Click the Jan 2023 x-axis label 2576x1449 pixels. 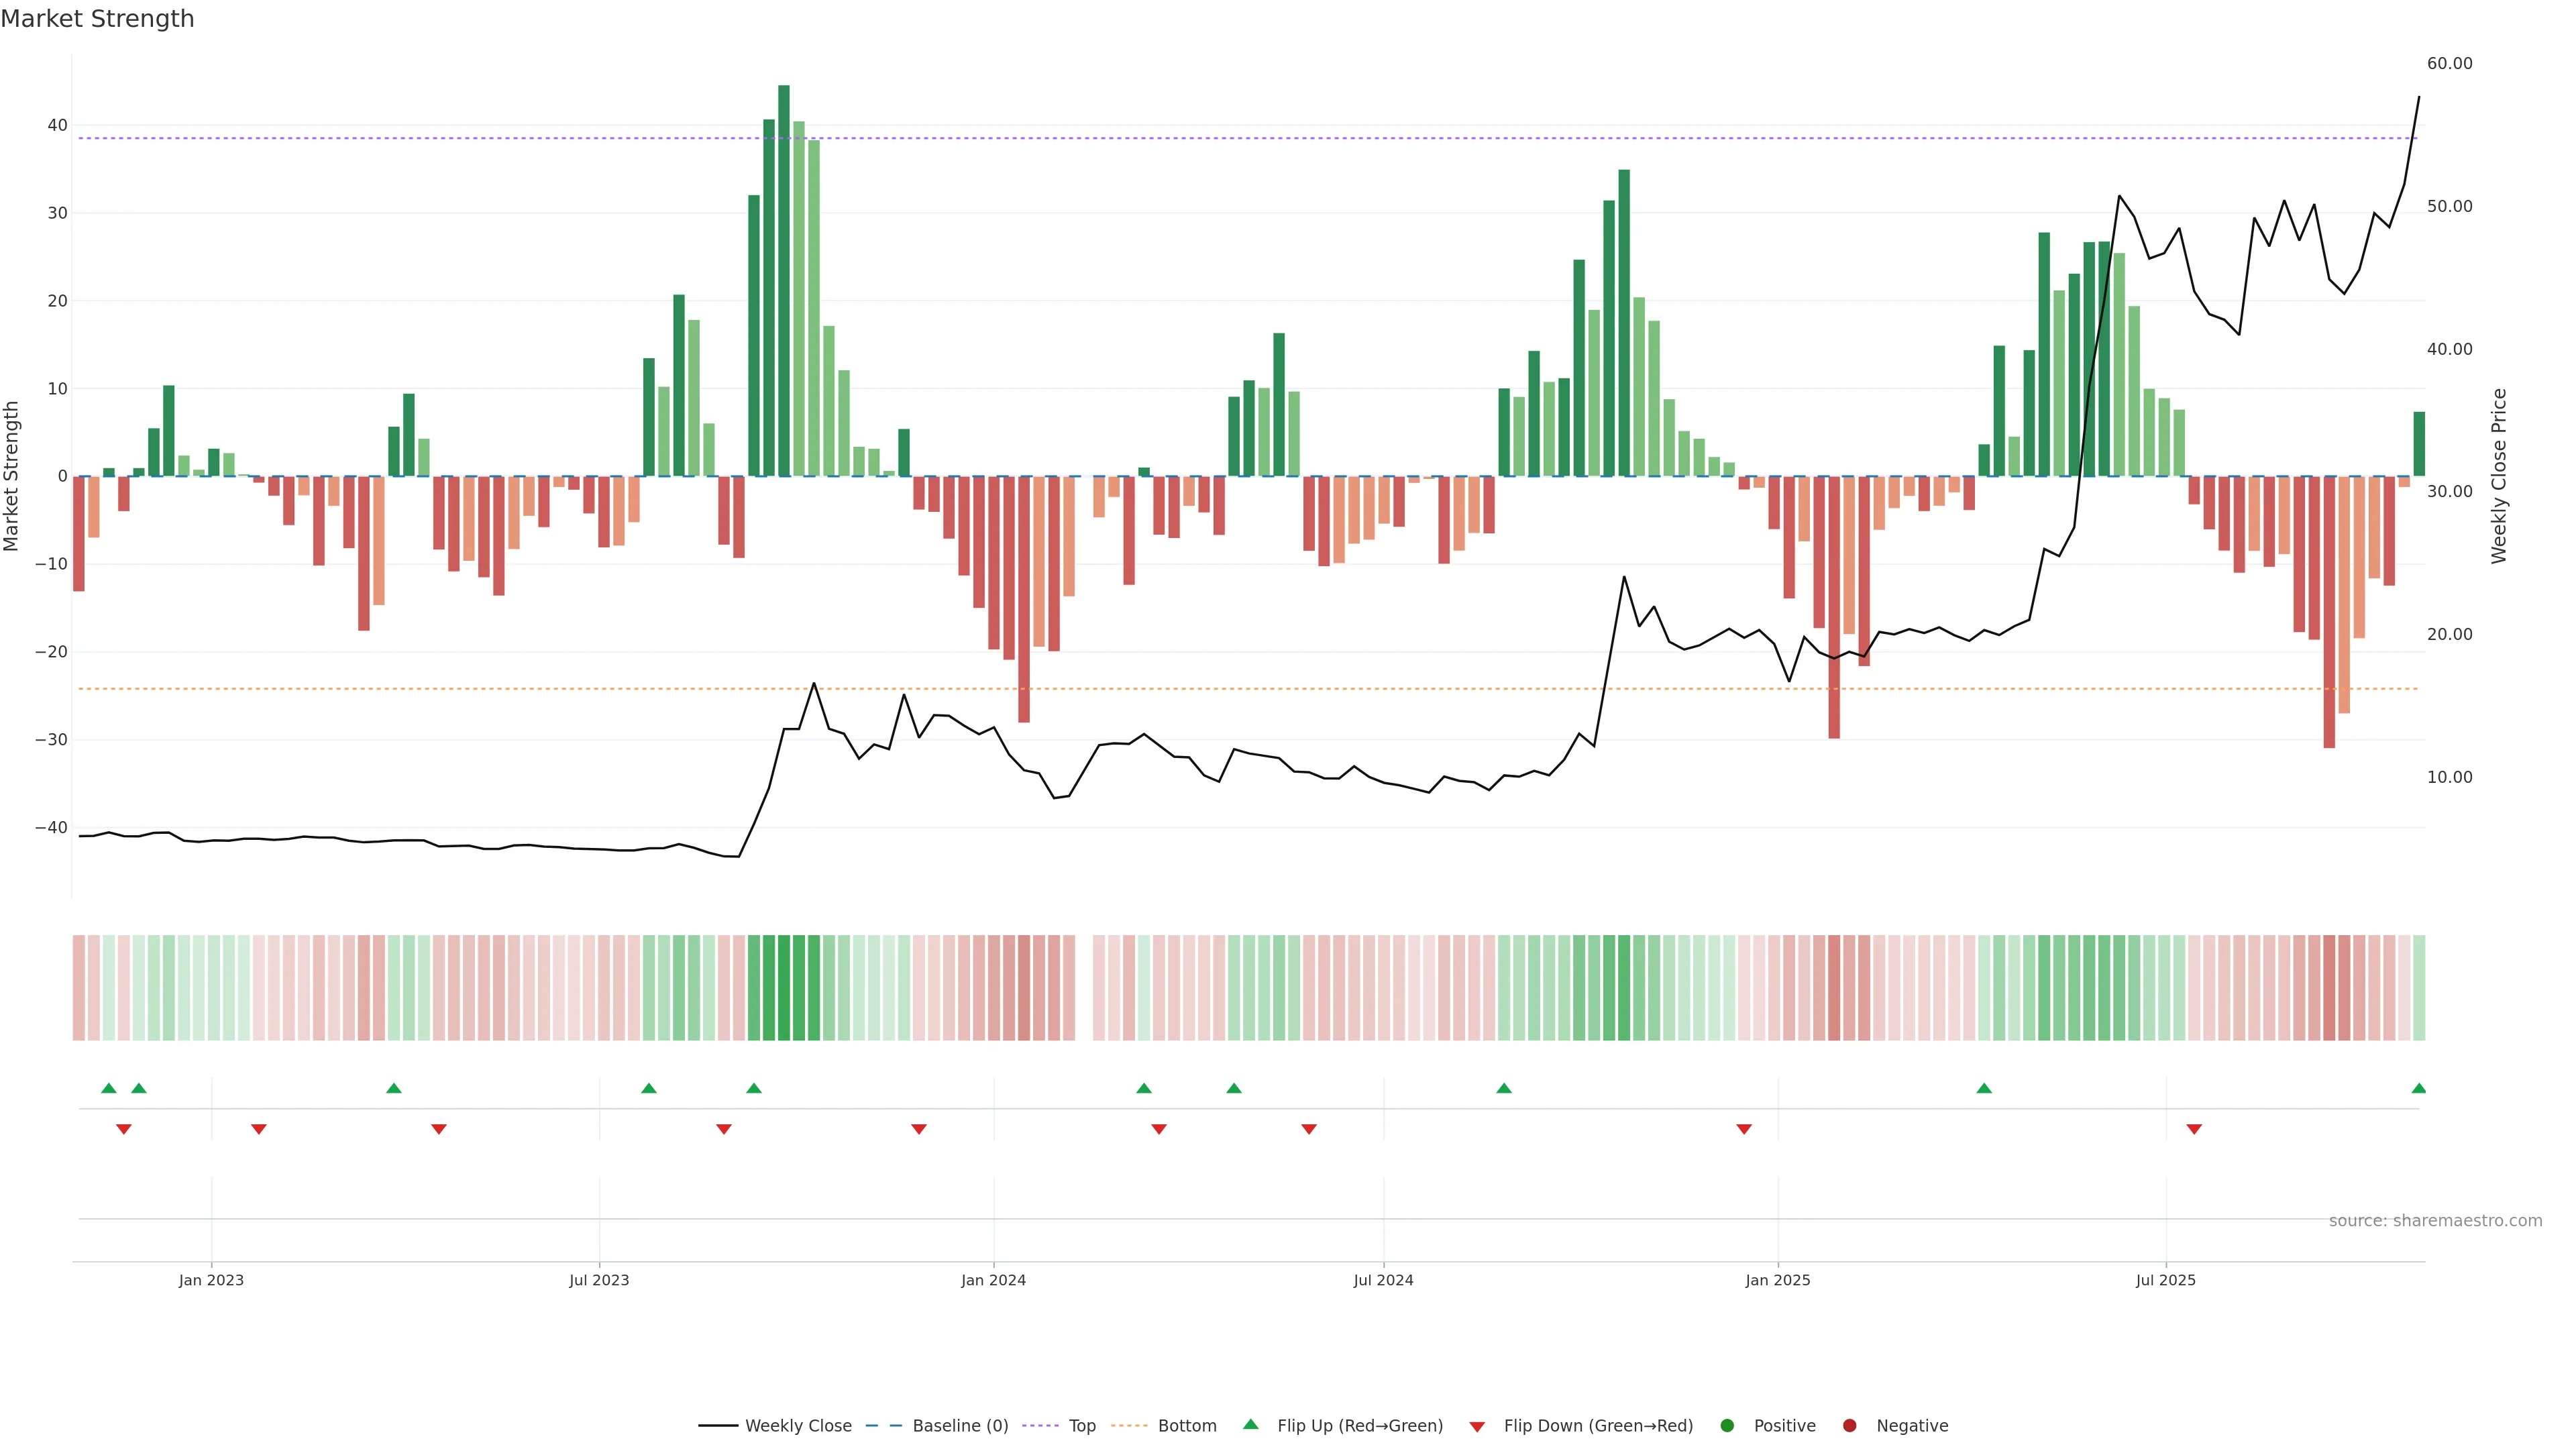(211, 1280)
